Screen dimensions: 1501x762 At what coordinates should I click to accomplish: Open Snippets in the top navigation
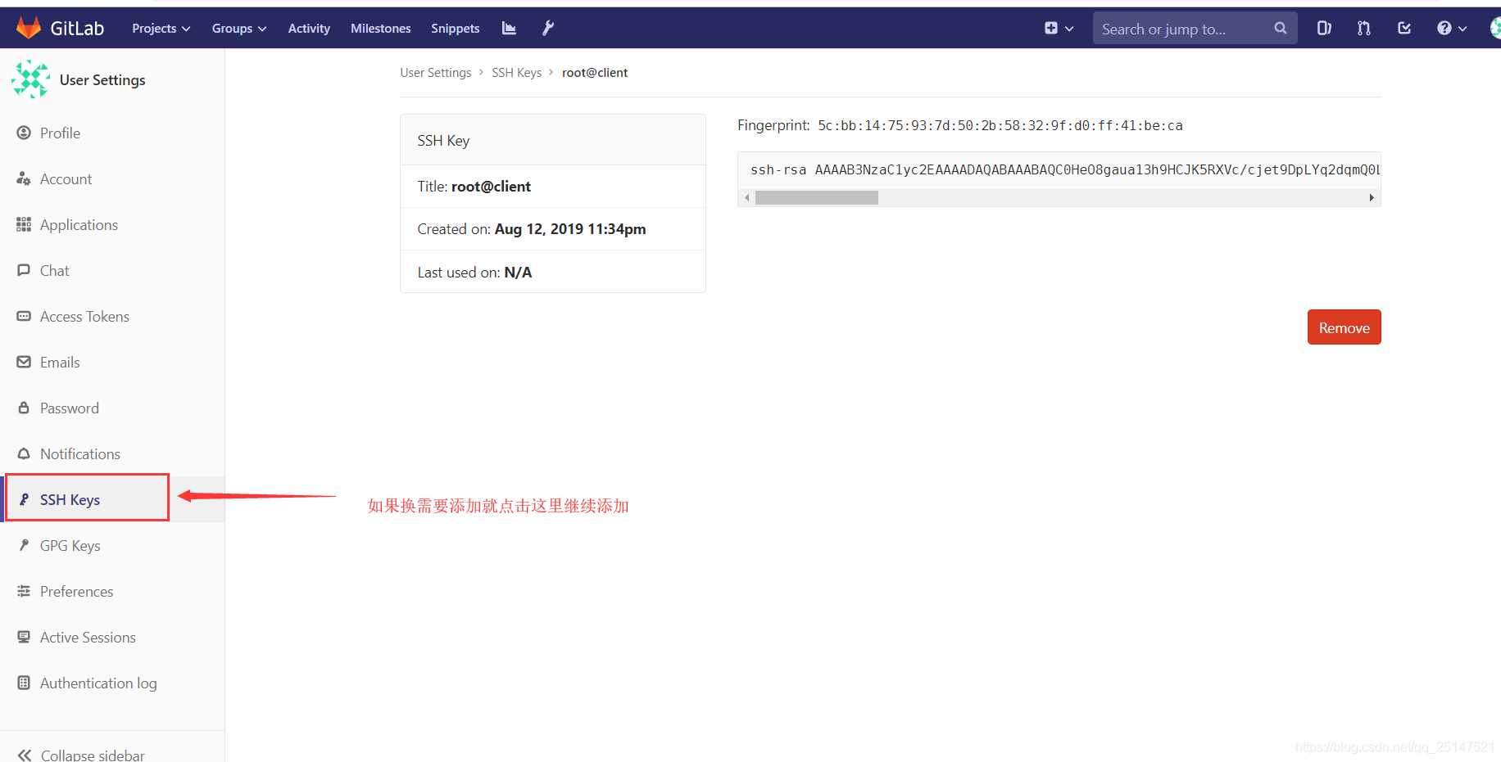[456, 29]
